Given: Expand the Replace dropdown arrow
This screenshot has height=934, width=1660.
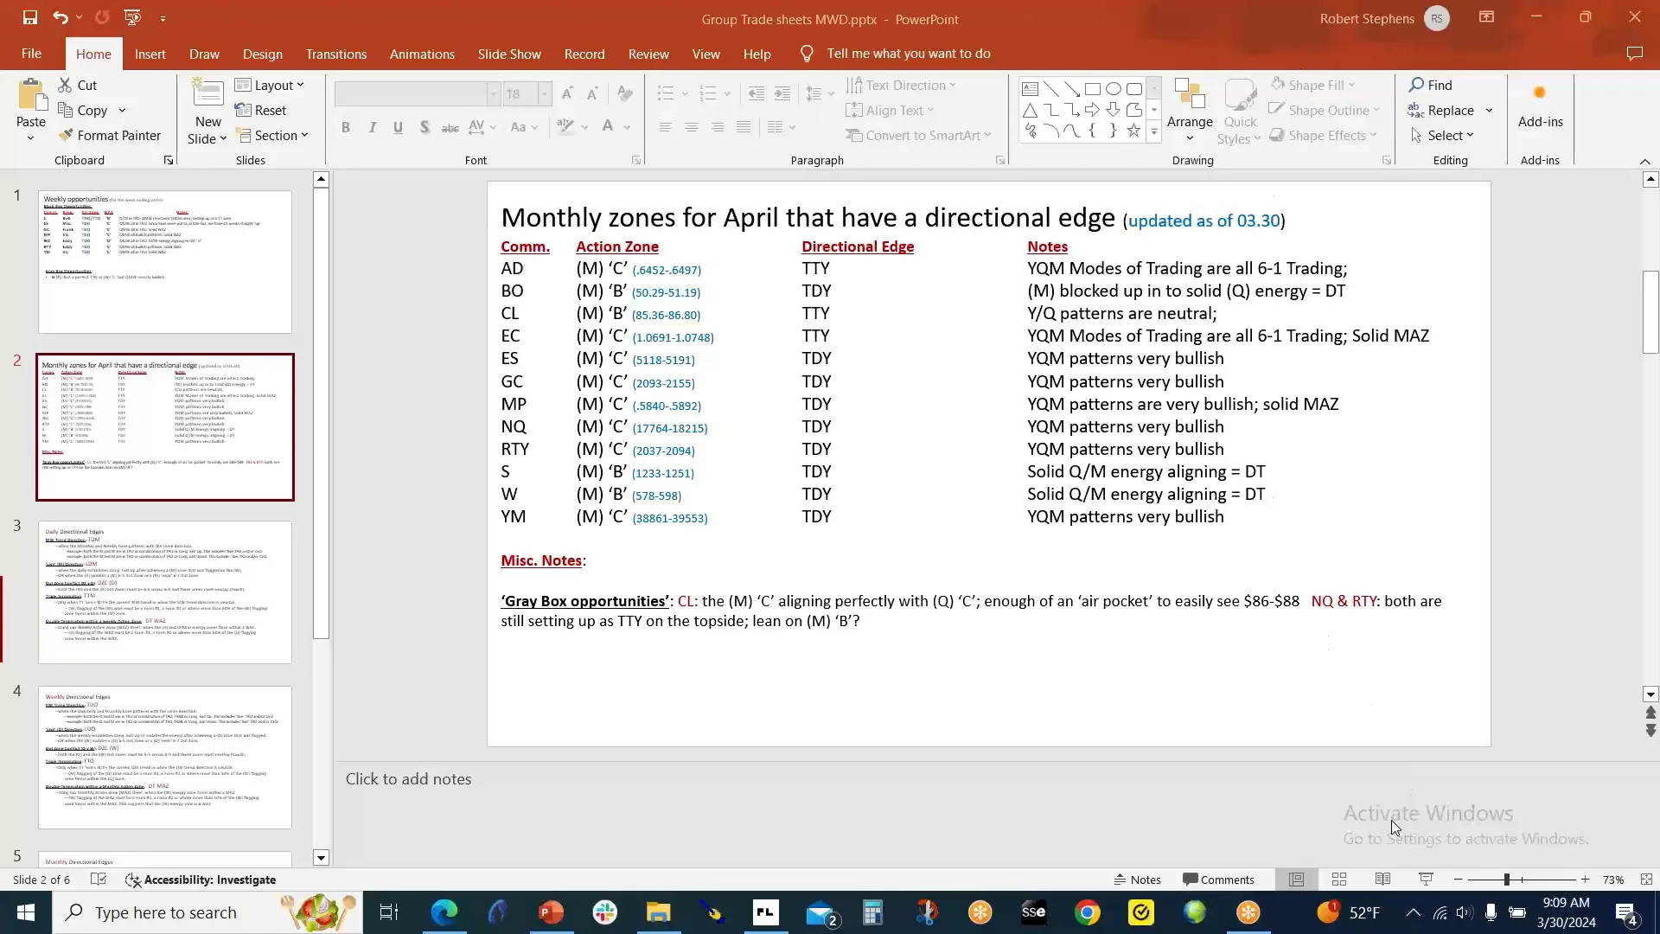Looking at the screenshot, I should tap(1489, 111).
